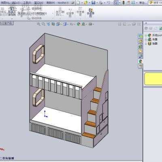Select the 布景 scenes tree item
The width and height of the screenshot is (162, 162).
click(155, 39)
